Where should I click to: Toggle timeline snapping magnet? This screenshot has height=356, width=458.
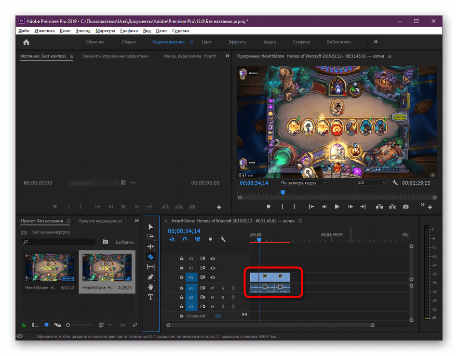(x=185, y=239)
